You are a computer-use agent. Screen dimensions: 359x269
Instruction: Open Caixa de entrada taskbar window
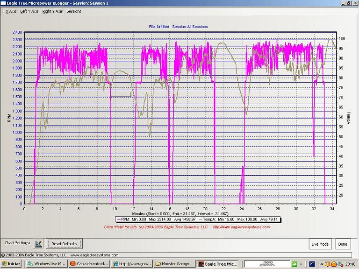coord(88,264)
